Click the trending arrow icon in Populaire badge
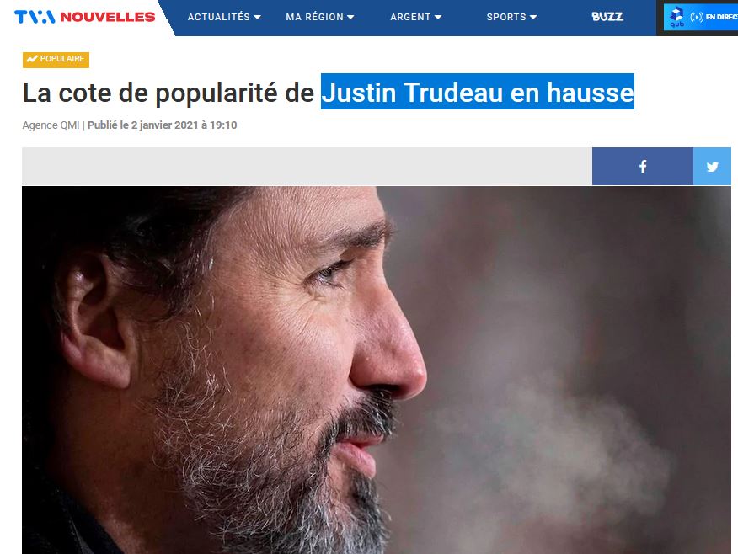The width and height of the screenshot is (738, 554). (32, 59)
